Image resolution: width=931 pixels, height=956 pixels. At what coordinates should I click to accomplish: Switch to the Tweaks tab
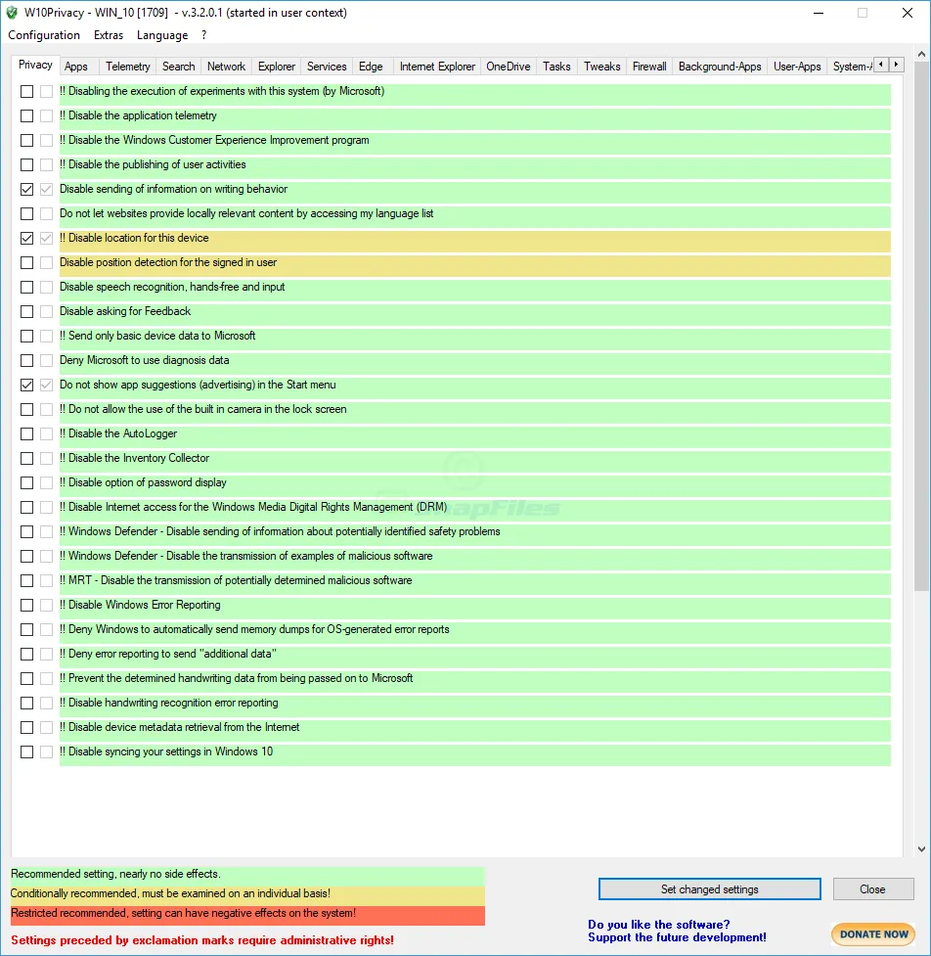point(602,67)
